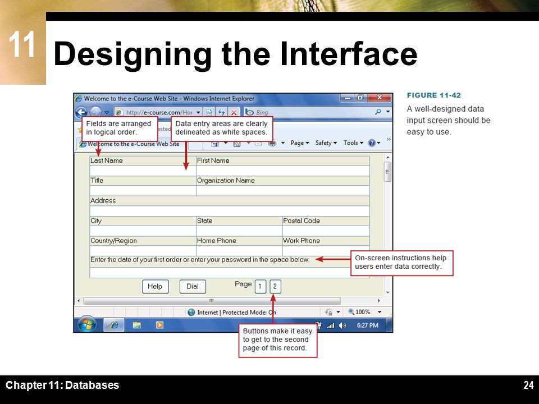Click the Country/Region input field
Image resolution: width=539 pixels, height=404 pixels.
pyautogui.click(x=143, y=250)
